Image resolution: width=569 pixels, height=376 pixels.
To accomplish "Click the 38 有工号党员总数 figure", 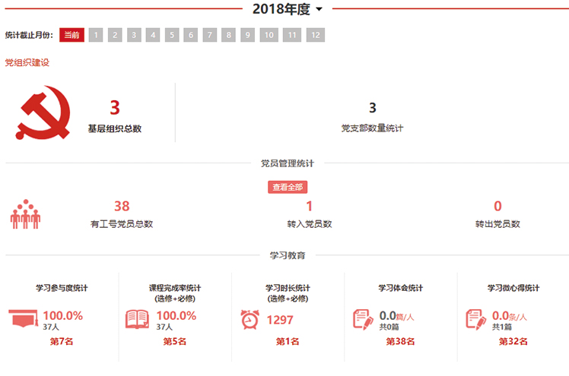I will click(122, 206).
